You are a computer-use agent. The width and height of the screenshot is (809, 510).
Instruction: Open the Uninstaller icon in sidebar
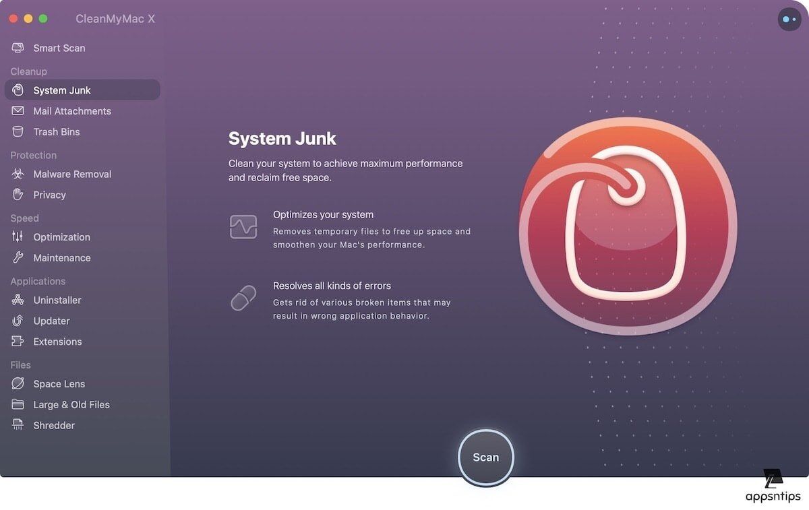[x=18, y=300]
